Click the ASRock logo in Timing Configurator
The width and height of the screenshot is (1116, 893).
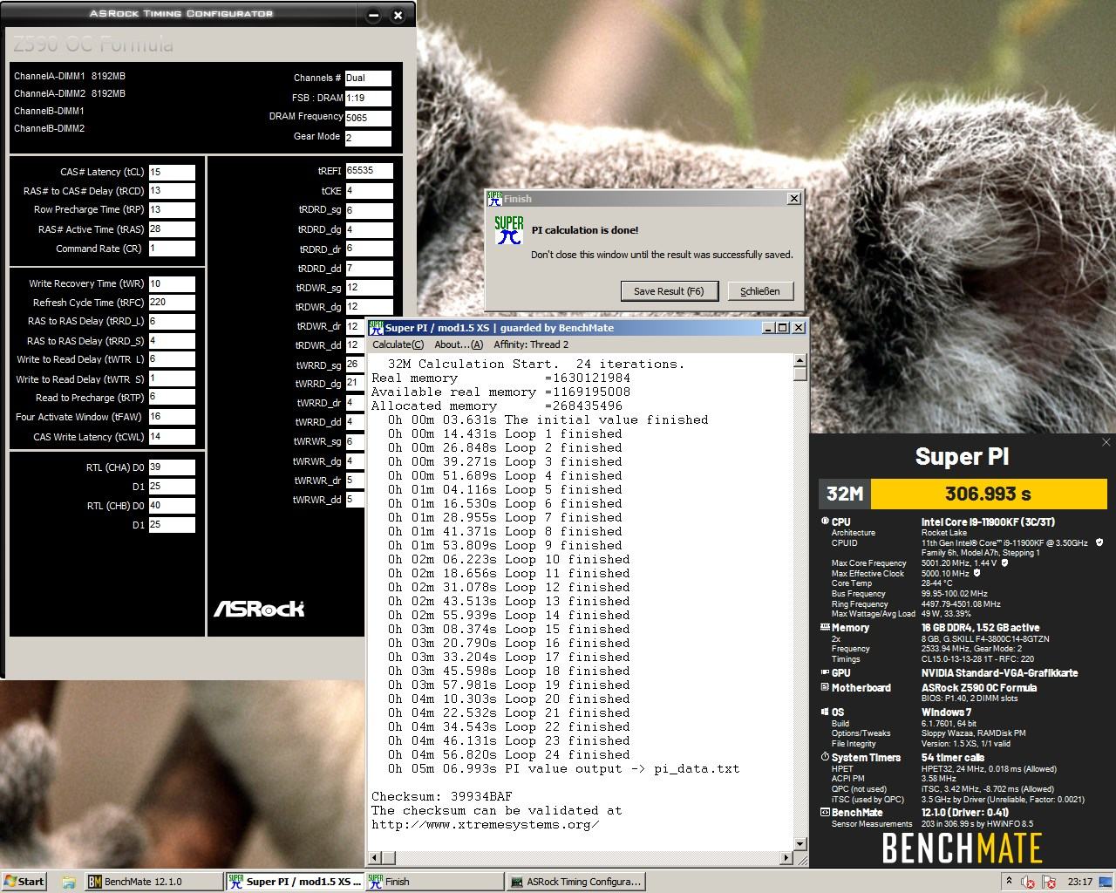pos(259,609)
